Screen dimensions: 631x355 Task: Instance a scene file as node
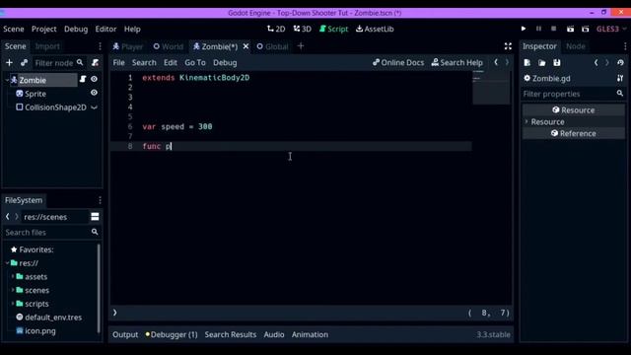pyautogui.click(x=24, y=63)
